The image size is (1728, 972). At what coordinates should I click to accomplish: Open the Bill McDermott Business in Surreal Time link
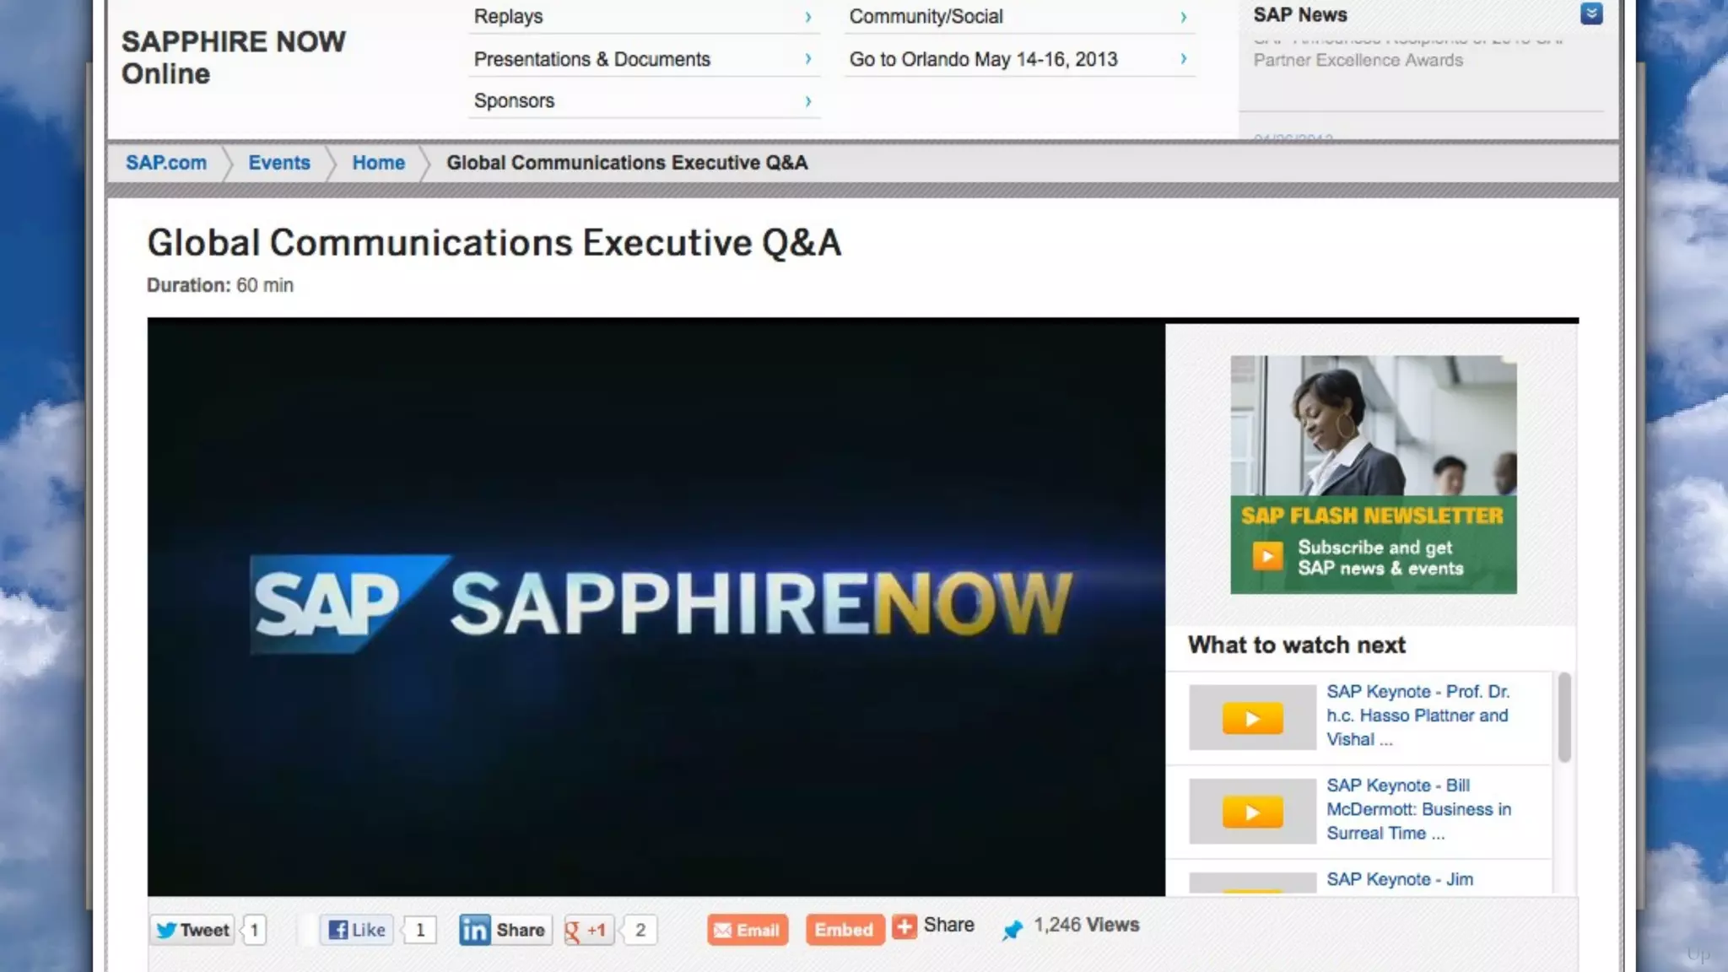(1418, 809)
